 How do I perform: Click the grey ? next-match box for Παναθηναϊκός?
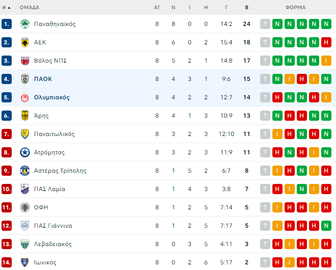(265, 24)
